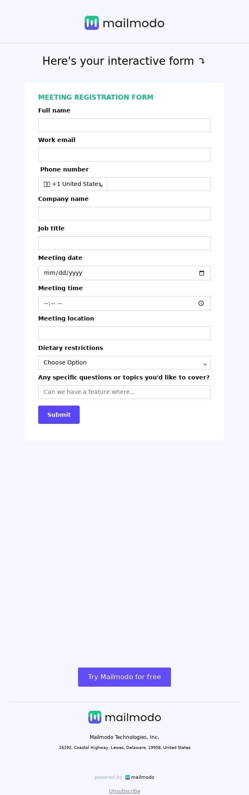Click the Meeting location input
Viewport: 249px width, 795px height.
pyautogui.click(x=124, y=333)
